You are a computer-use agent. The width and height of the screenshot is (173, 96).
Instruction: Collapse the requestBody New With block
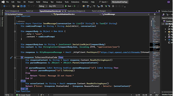click(15, 31)
